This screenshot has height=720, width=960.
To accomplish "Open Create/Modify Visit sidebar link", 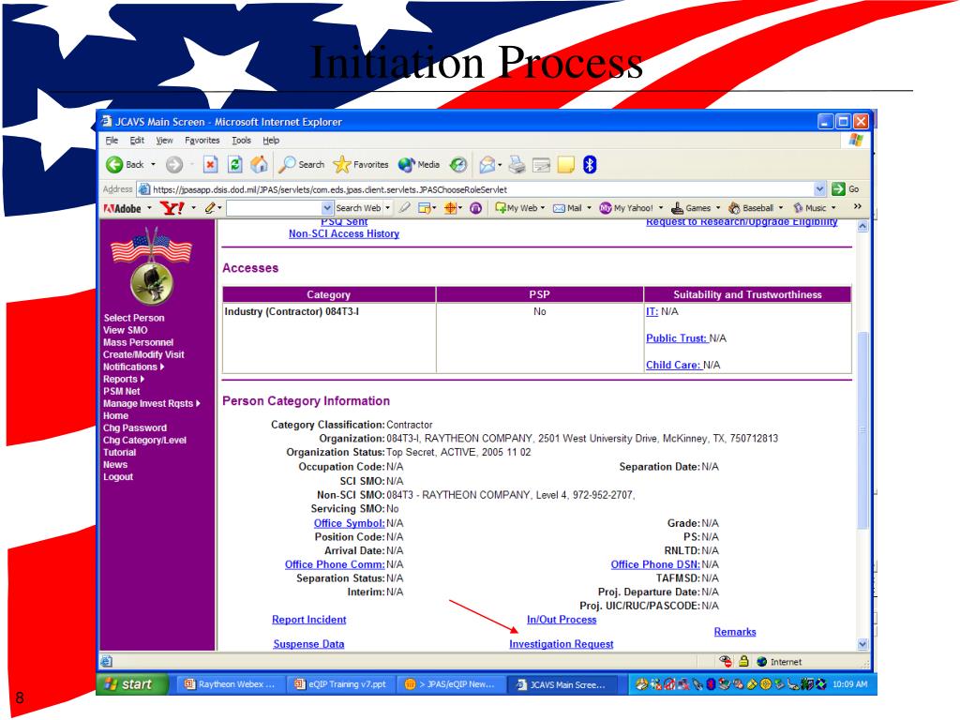I will point(143,354).
